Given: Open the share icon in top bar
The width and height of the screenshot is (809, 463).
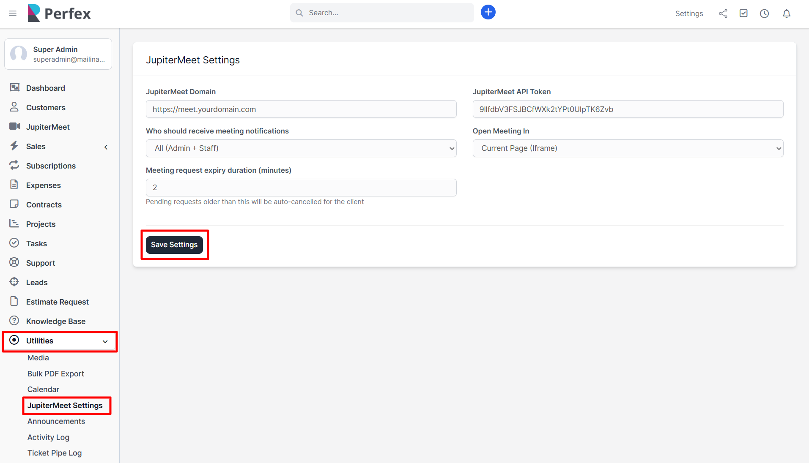Looking at the screenshot, I should point(723,14).
